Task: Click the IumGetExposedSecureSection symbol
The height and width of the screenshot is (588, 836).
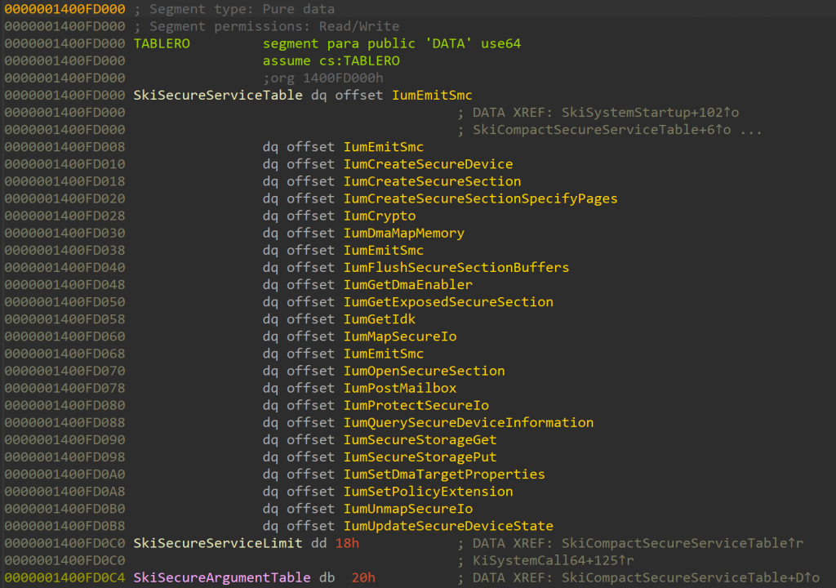Action: [x=448, y=301]
